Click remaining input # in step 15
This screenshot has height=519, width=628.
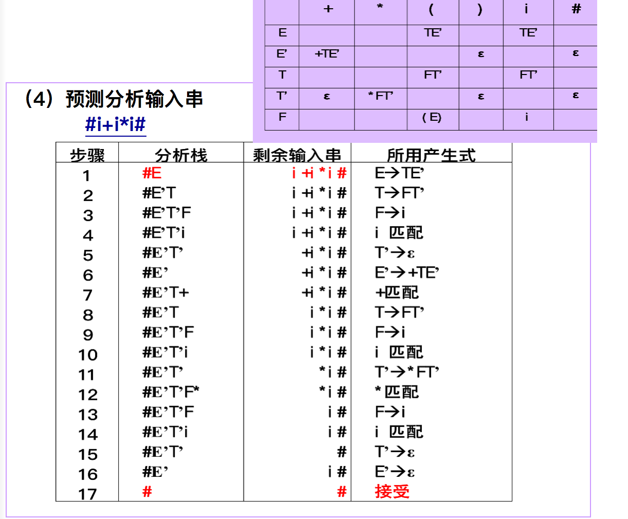click(342, 452)
